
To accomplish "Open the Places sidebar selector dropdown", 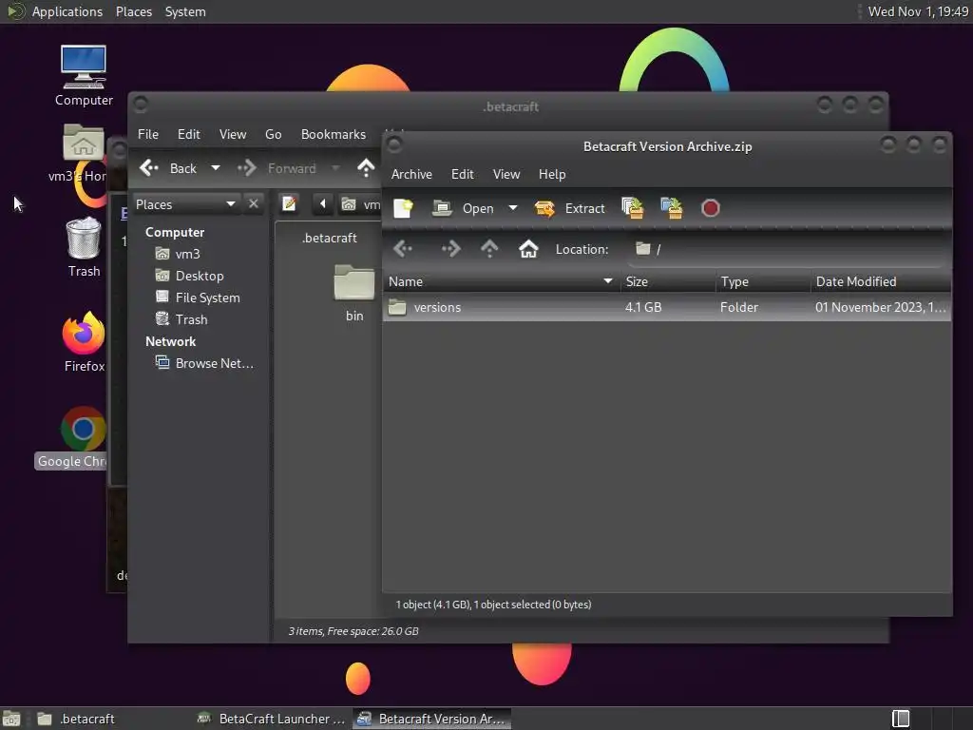I will pos(185,204).
